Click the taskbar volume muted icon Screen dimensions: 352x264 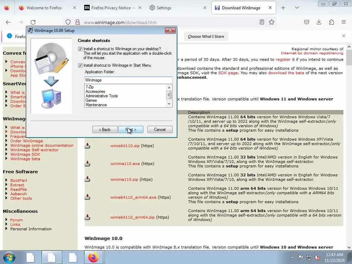[317, 258]
